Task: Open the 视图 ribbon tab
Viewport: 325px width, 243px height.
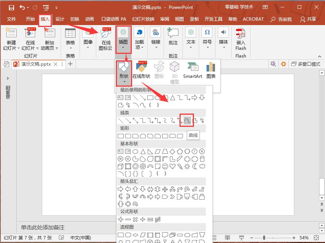Action: point(180,19)
